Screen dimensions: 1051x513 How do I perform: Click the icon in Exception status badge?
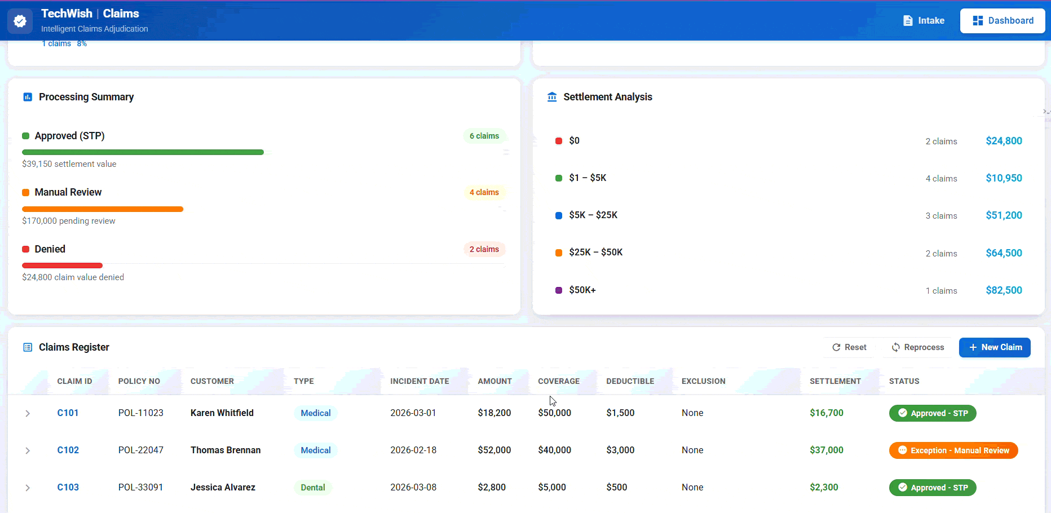click(x=902, y=450)
